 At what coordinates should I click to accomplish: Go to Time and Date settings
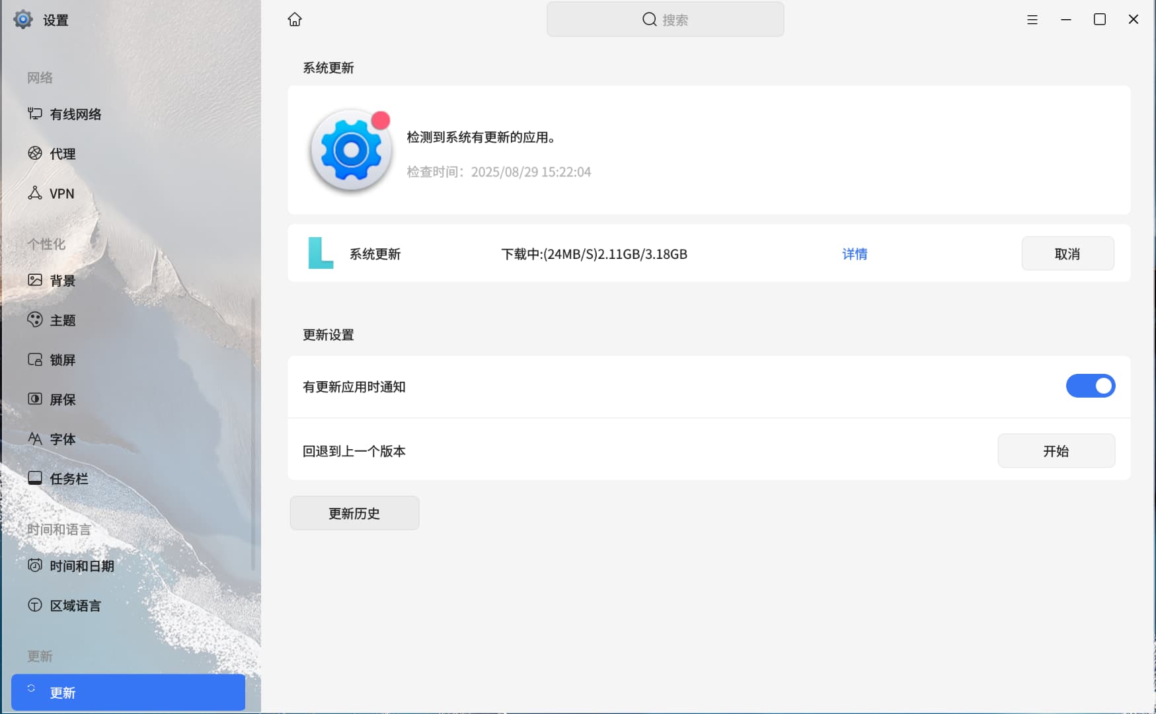81,566
